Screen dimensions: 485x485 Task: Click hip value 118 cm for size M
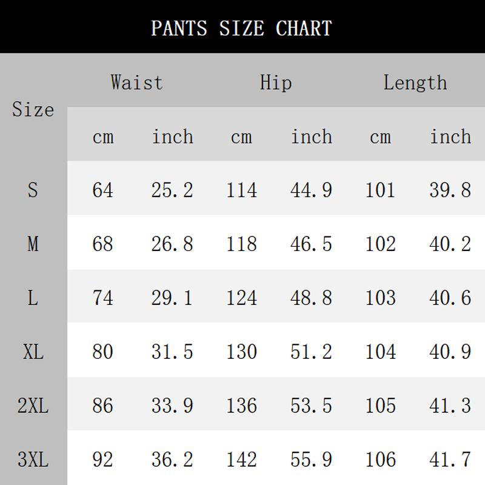tap(242, 244)
